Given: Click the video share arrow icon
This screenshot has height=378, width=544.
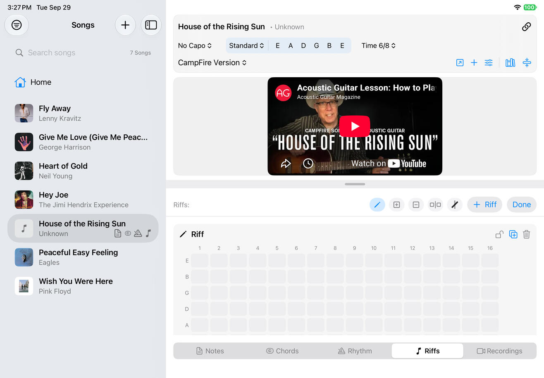Looking at the screenshot, I should click(x=286, y=164).
